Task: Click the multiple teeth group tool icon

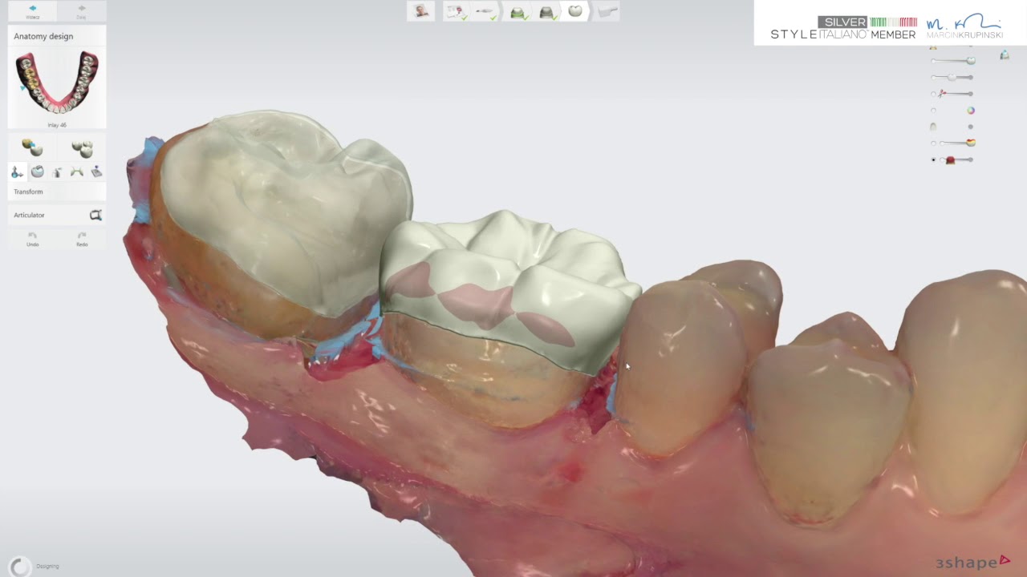Action: 82,147
